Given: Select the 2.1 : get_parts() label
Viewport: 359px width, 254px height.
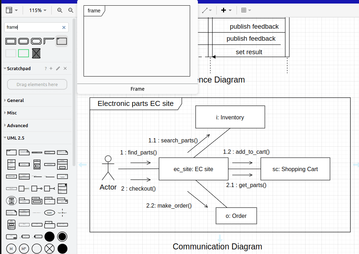Looking at the screenshot, I should [x=246, y=185].
